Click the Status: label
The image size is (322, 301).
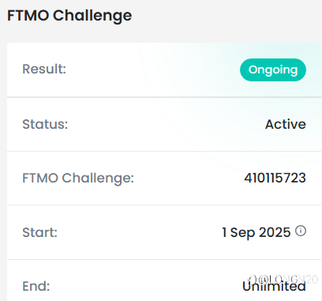45,124
